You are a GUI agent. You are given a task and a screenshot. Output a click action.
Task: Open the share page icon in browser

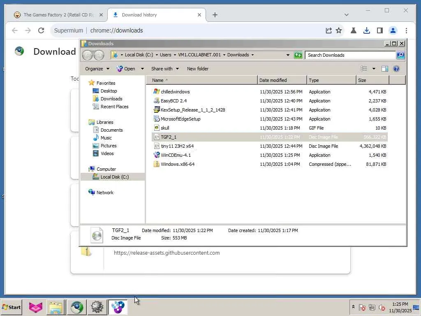click(328, 30)
